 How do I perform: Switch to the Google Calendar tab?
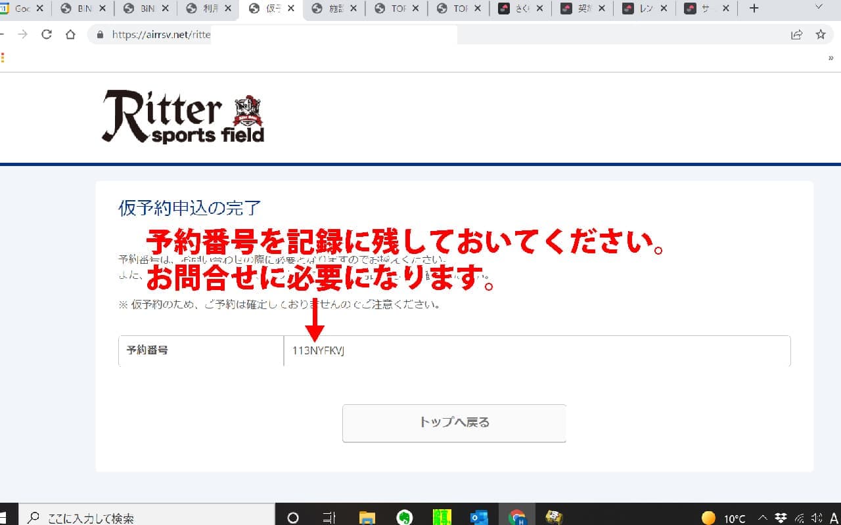point(20,9)
